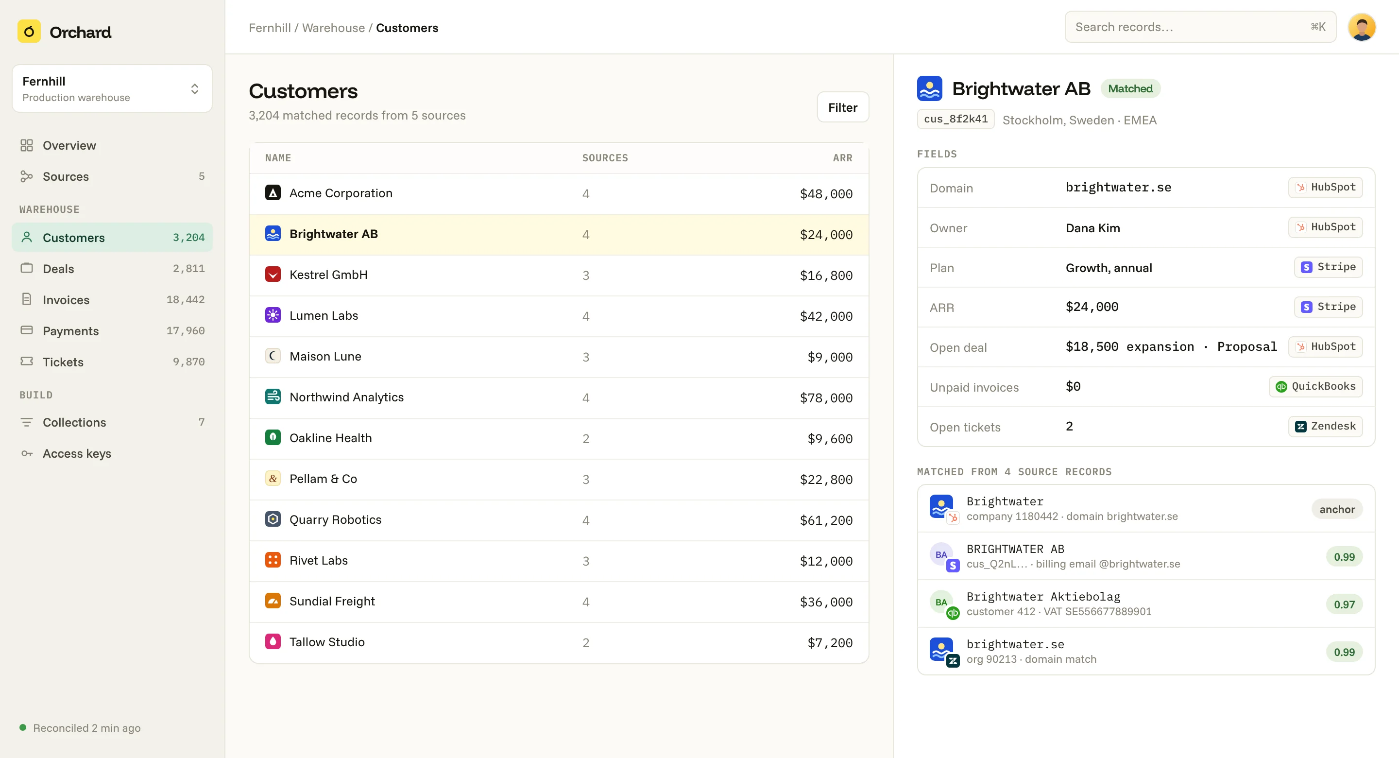1399x758 pixels.
Task: Click the HubSpot badge on Domain row
Action: pos(1325,188)
